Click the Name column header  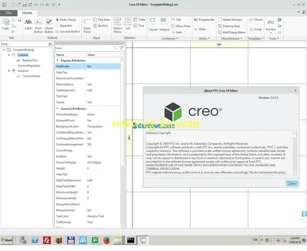click(x=70, y=55)
